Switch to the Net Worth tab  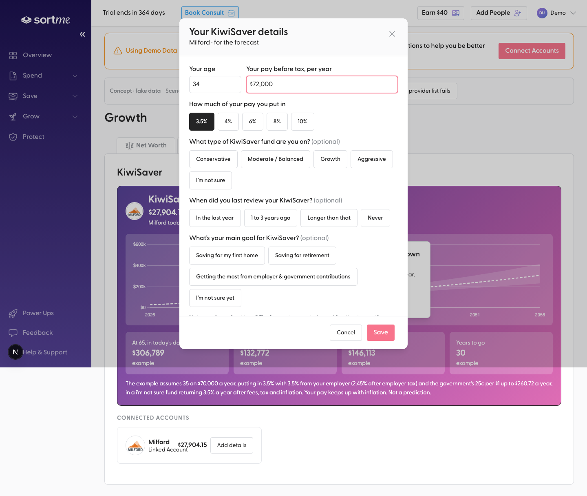146,145
